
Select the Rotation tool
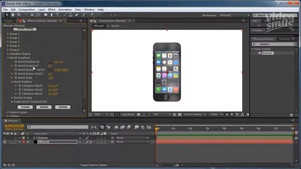tap(26, 15)
